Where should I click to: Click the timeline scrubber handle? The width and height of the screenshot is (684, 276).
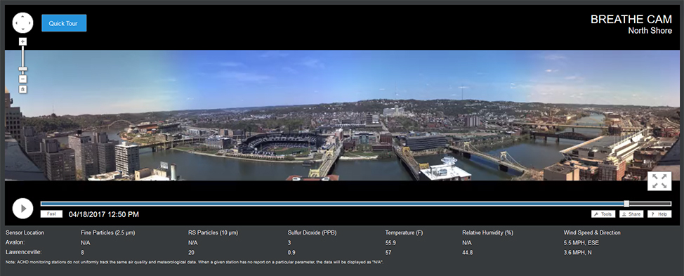(626, 204)
